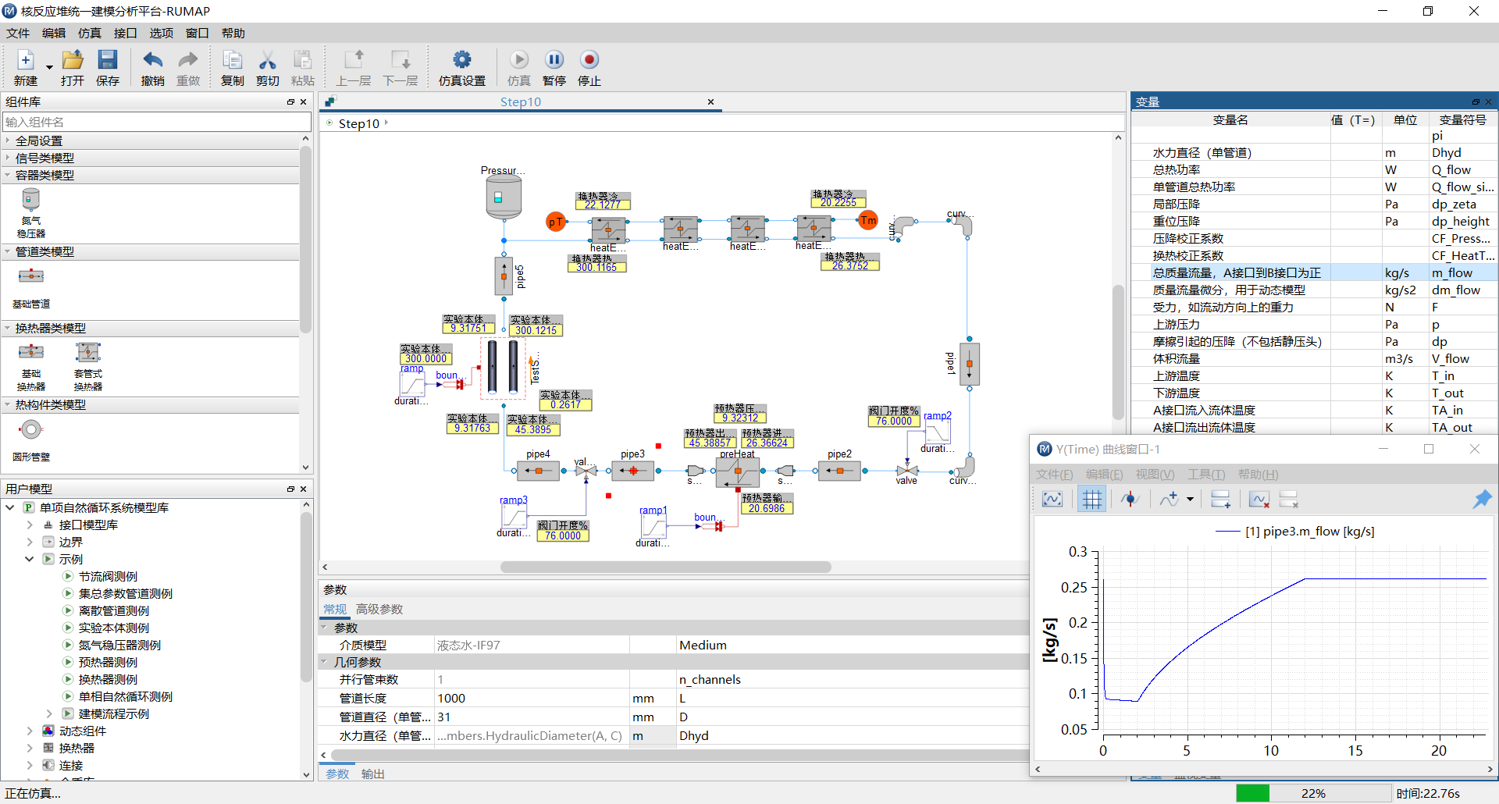Pin the curve window with pushpin icon

click(x=1482, y=500)
